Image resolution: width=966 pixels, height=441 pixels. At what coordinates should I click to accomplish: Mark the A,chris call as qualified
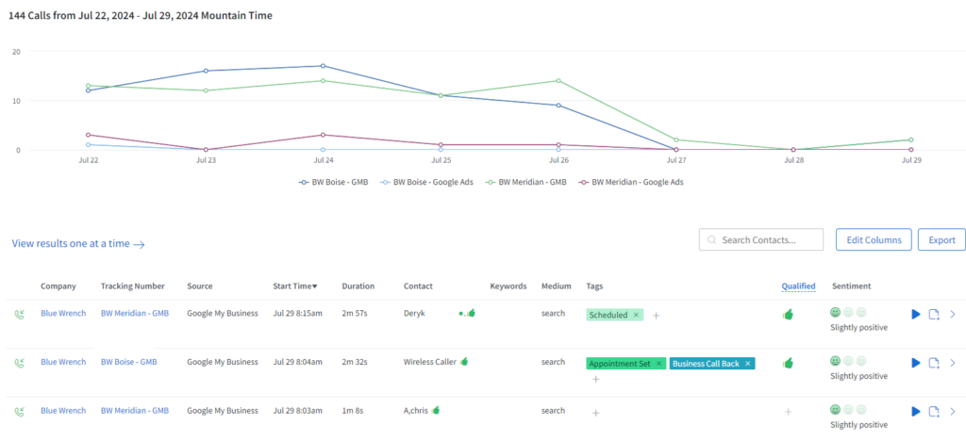788,412
